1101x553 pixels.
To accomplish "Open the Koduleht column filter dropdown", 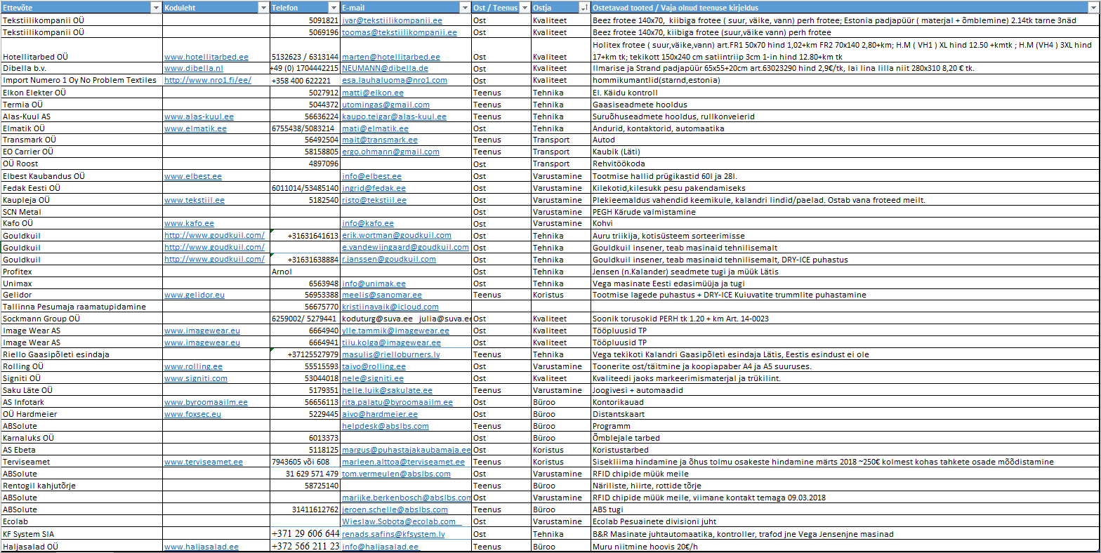I will pos(264,8).
